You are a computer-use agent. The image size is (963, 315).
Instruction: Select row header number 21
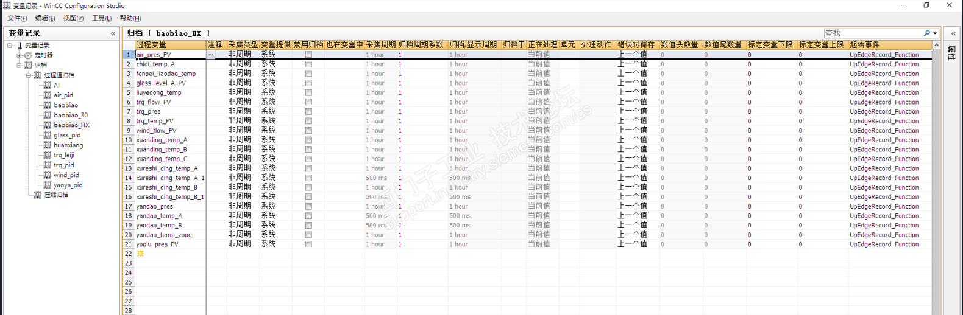pos(129,244)
